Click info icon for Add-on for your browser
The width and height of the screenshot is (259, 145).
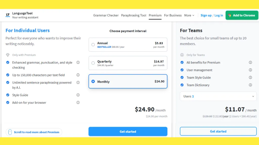(x=78, y=103)
